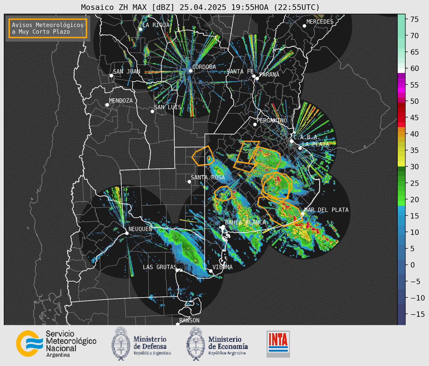Click the Avisos Meteorológicos a Muy Corto Plazo legend box
The height and width of the screenshot is (366, 429).
coord(48,28)
